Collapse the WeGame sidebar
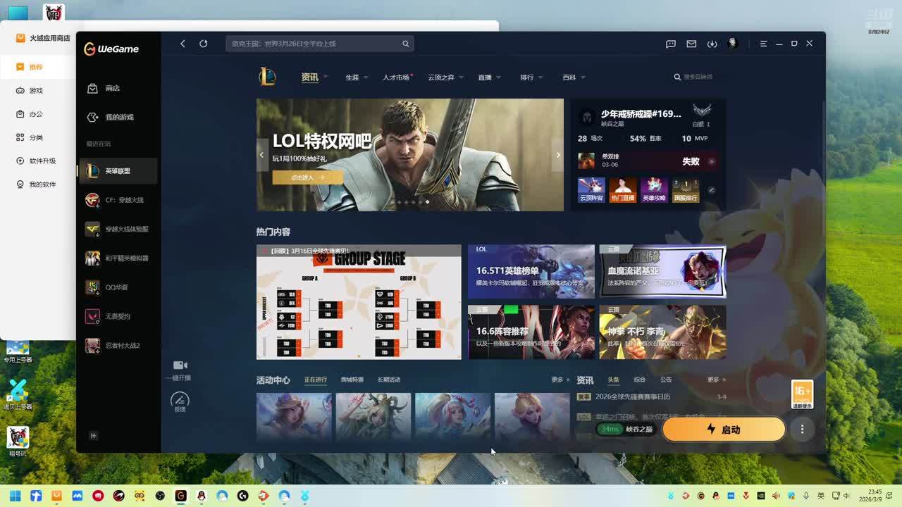902x507 pixels. pos(93,436)
